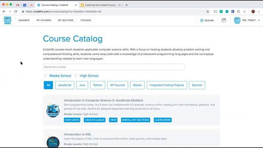
Task: Click the site lock icon in address bar
Action: [x=23, y=12]
